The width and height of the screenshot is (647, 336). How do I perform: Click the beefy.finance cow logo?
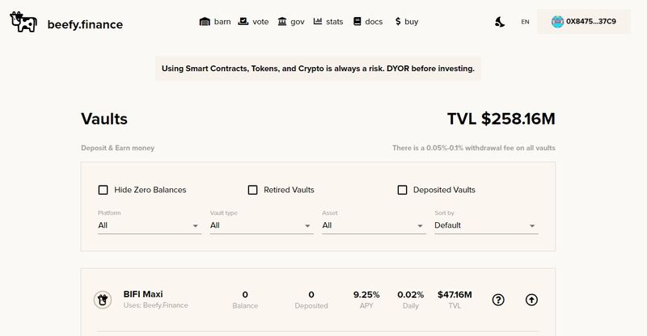[x=23, y=23]
